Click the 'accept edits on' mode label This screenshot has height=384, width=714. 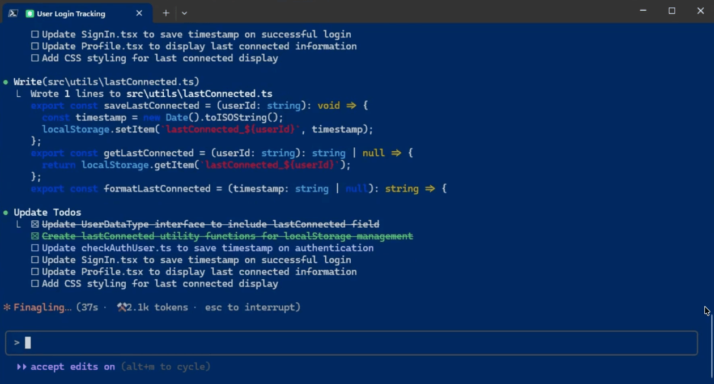coord(73,367)
